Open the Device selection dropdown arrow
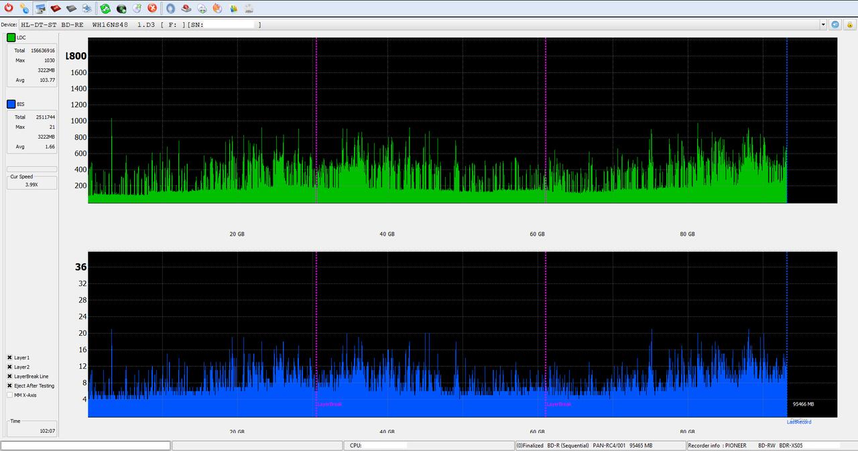Image resolution: width=858 pixels, height=451 pixels. tap(823, 25)
